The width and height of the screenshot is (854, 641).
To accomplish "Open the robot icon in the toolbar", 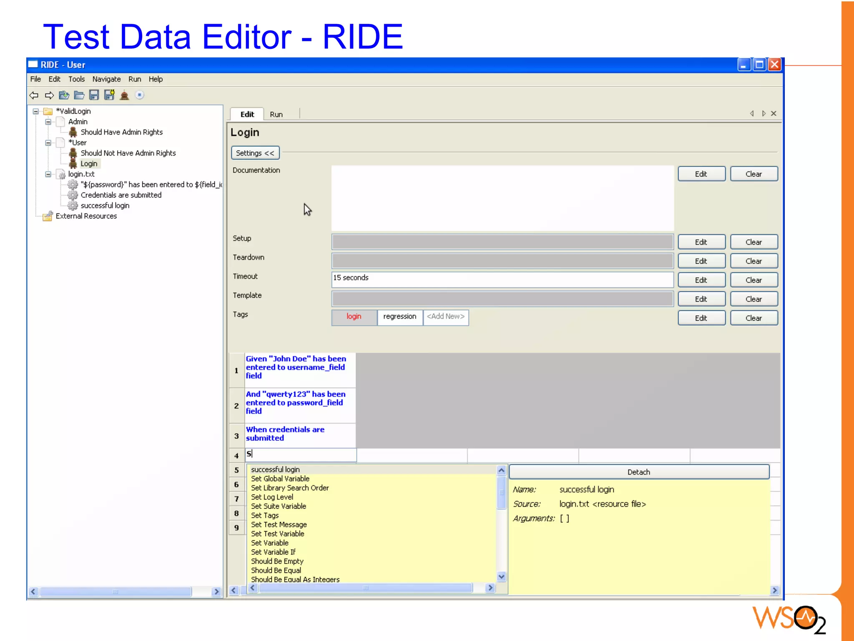I will tap(124, 96).
